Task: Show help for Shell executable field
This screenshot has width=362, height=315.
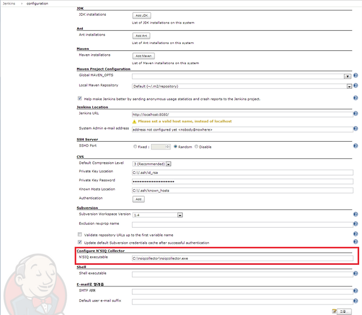Action: 355,273
